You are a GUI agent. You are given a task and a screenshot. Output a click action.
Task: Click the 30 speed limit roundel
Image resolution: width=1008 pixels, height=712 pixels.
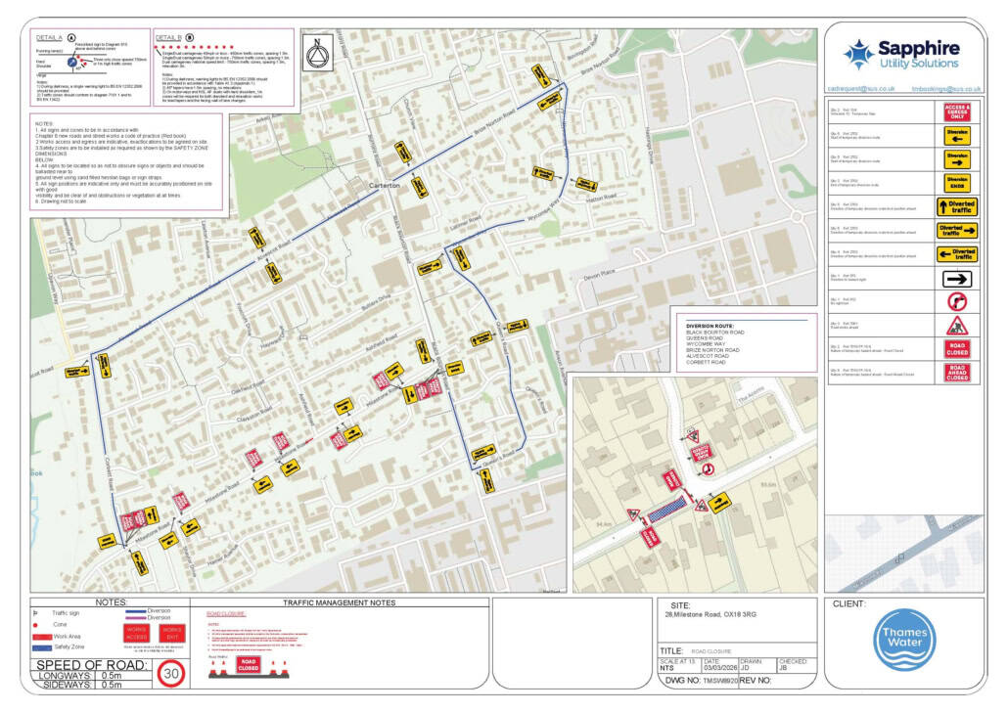click(x=170, y=673)
